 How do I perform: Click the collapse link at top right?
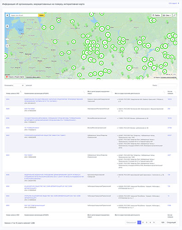click(174, 3)
